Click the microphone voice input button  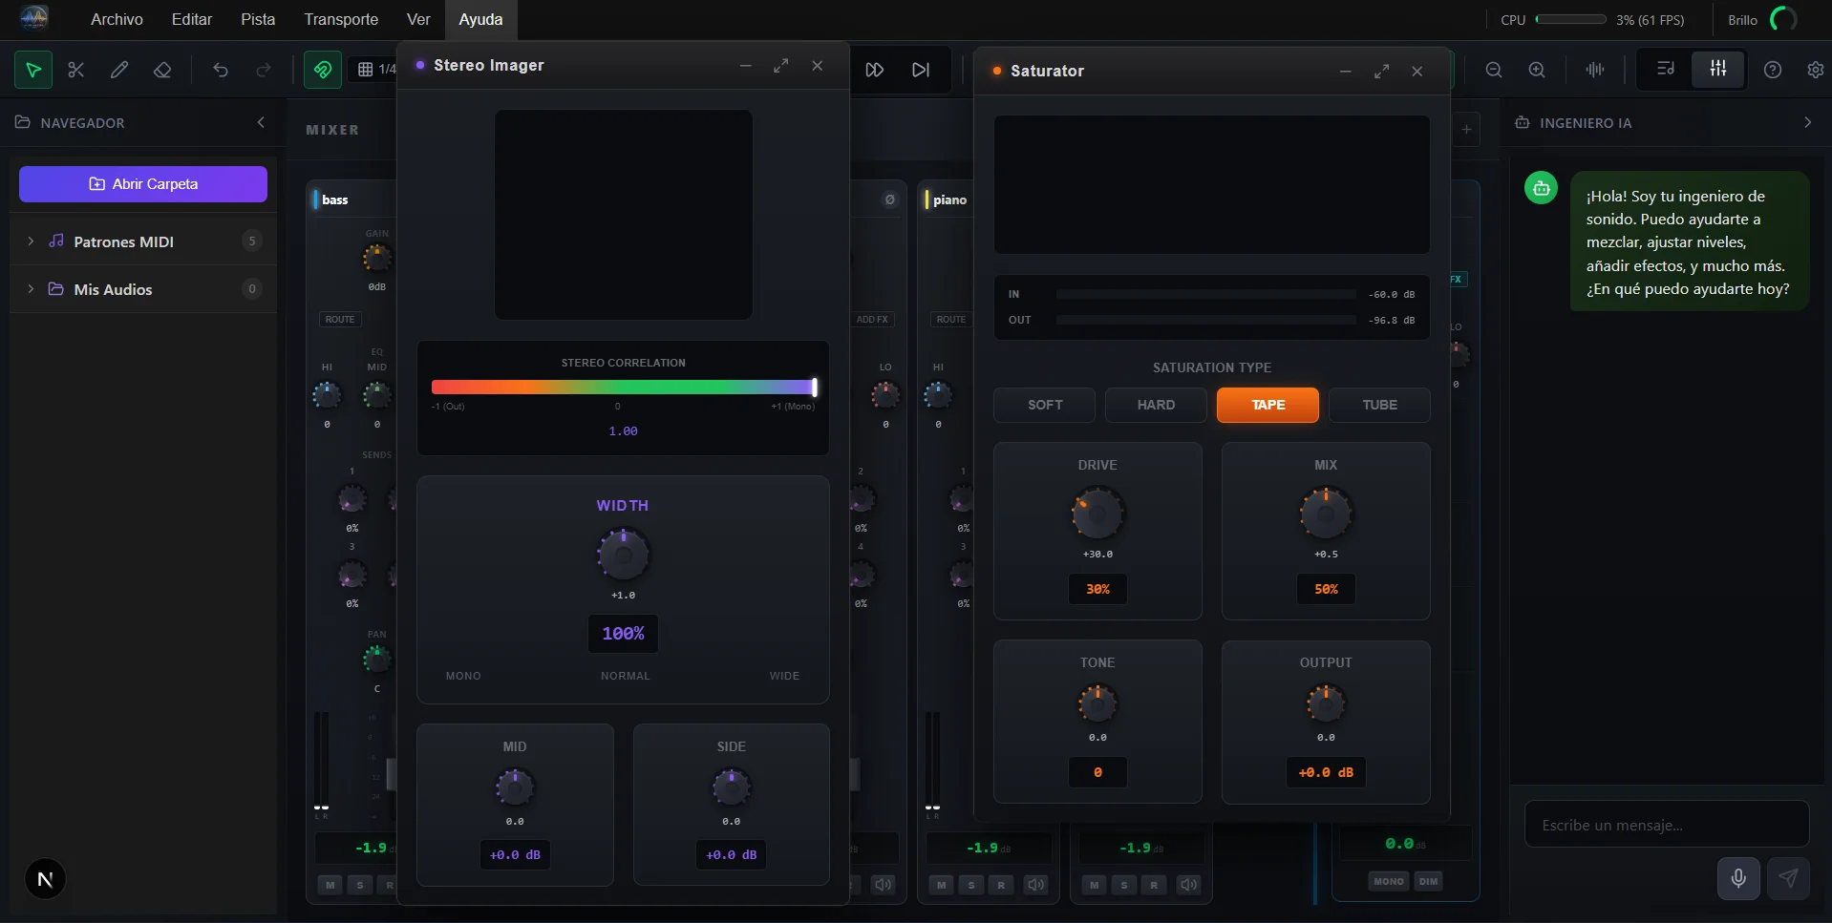[1738, 878]
